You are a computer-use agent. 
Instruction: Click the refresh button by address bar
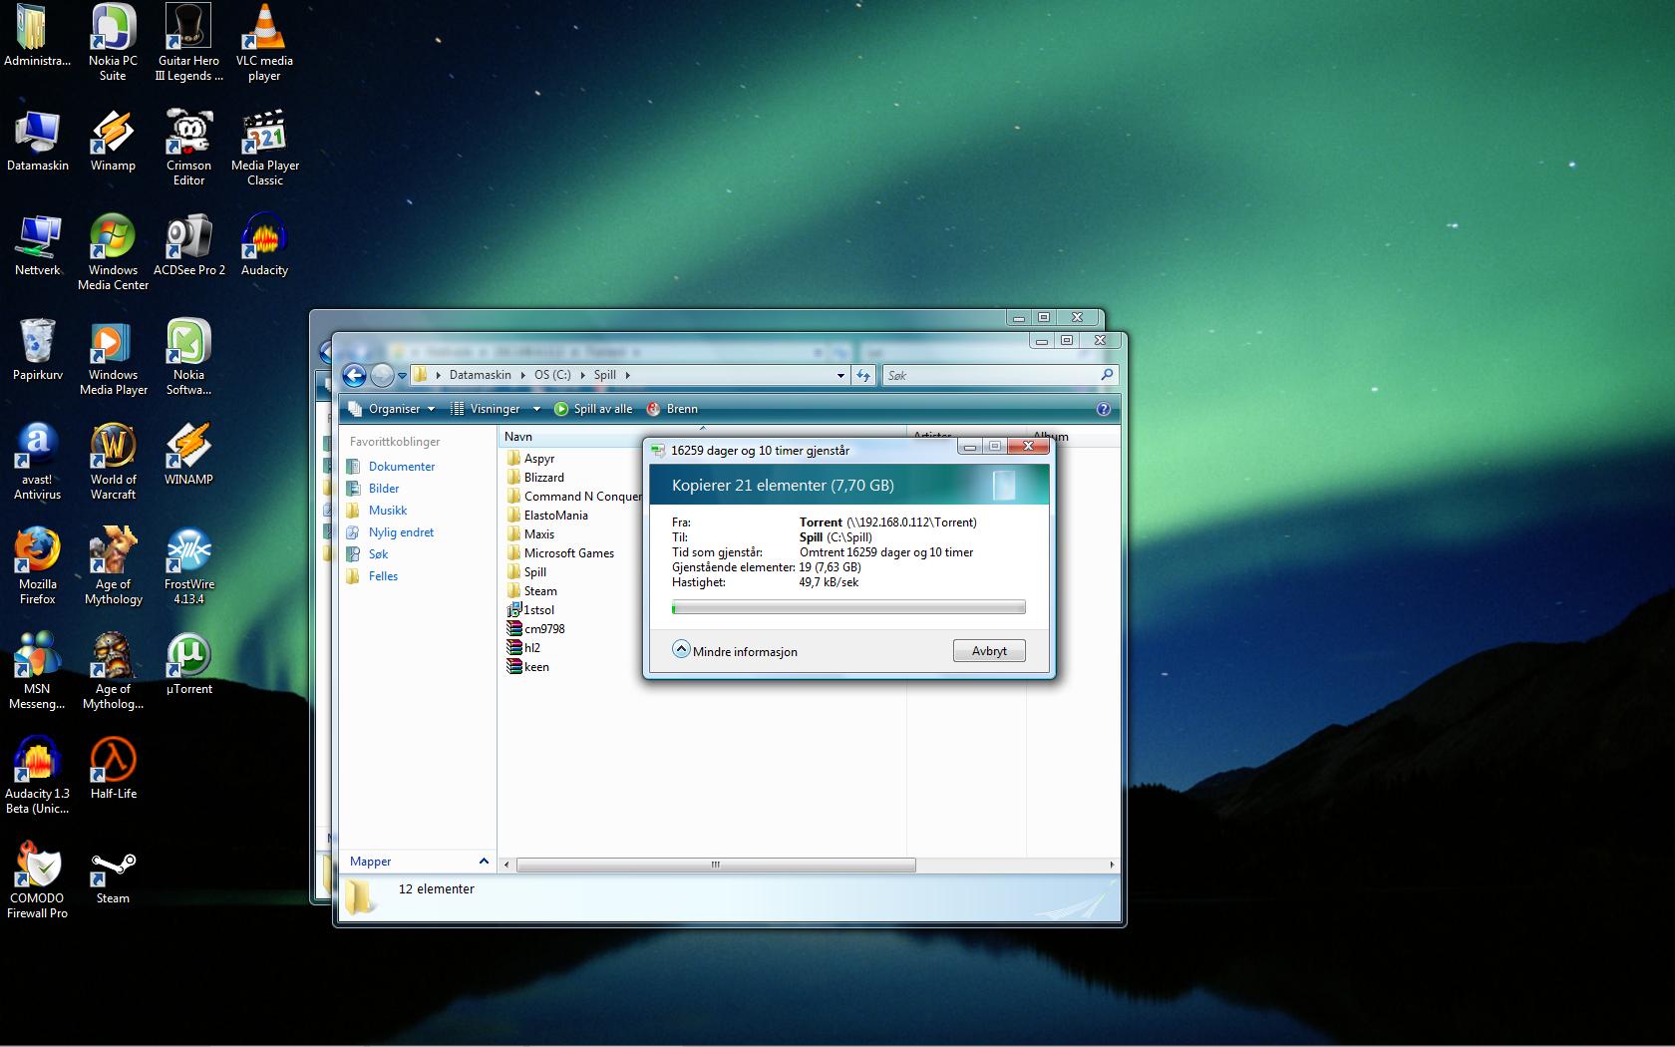(863, 376)
